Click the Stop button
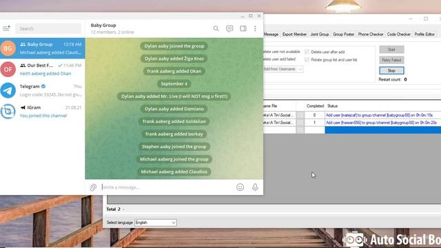Viewport: 441px width, 248px height. 391,70
